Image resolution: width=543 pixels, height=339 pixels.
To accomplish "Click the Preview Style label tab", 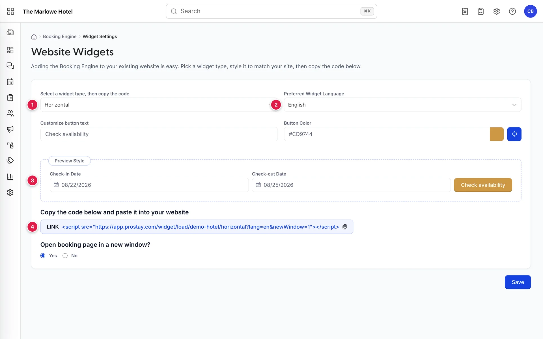I will (70, 161).
